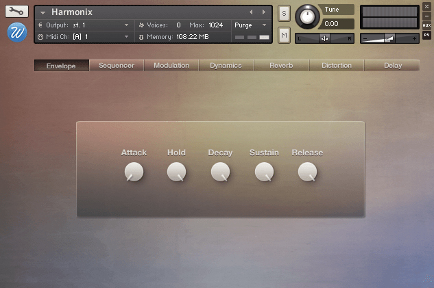This screenshot has width=434, height=288.
Task: Open the Midi Ch dropdown
Action: coord(126,36)
